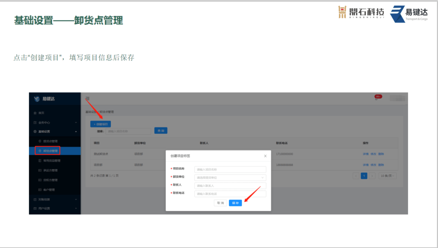
Task: Click the list icon beside 常用货品管理
Action: point(40,161)
